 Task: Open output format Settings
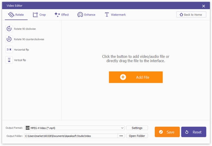[137, 128]
